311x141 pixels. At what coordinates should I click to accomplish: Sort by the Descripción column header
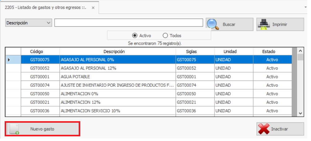(114, 51)
